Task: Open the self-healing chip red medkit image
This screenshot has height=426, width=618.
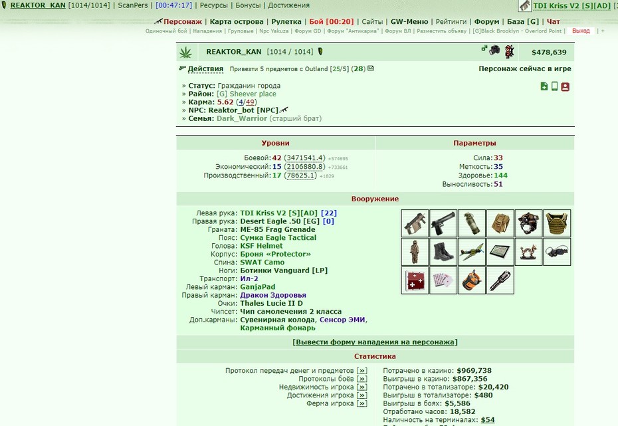Action: 415,280
